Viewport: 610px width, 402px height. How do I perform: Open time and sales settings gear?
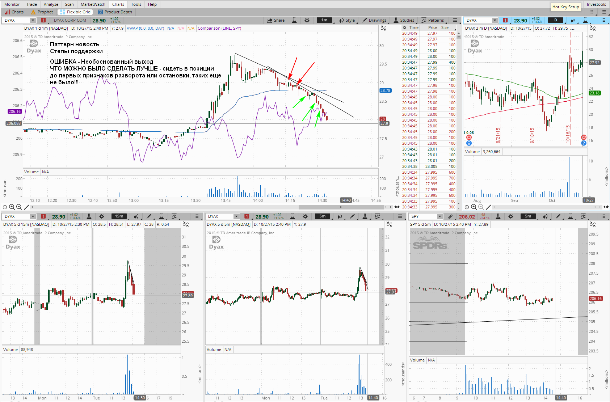point(405,27)
